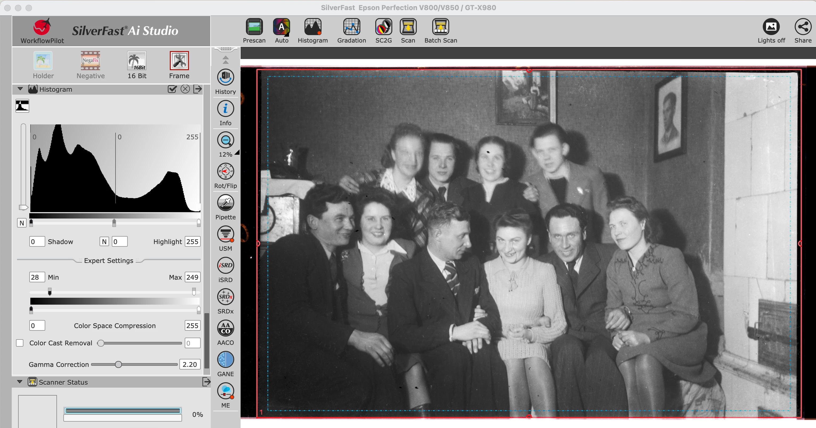Viewport: 816px width, 428px height.
Task: Collapse the Histogram panel triangle
Action: click(20, 89)
